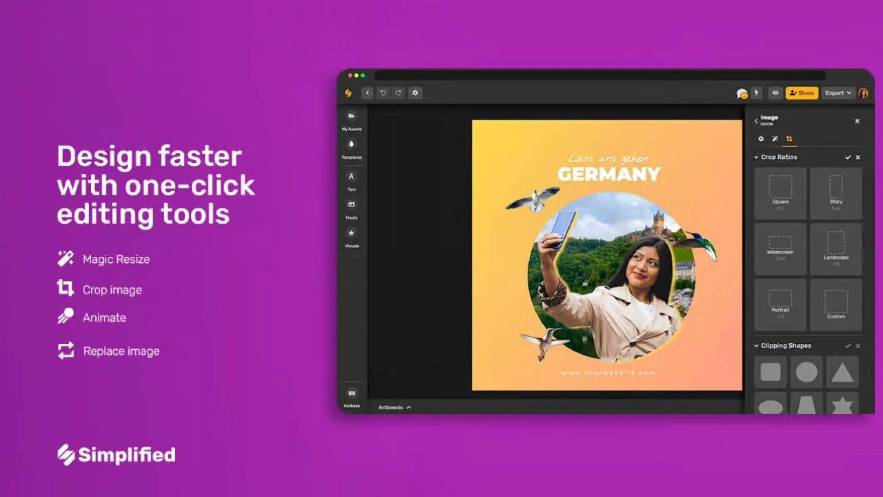Toggle quick actions lightning bolt

tap(756, 93)
